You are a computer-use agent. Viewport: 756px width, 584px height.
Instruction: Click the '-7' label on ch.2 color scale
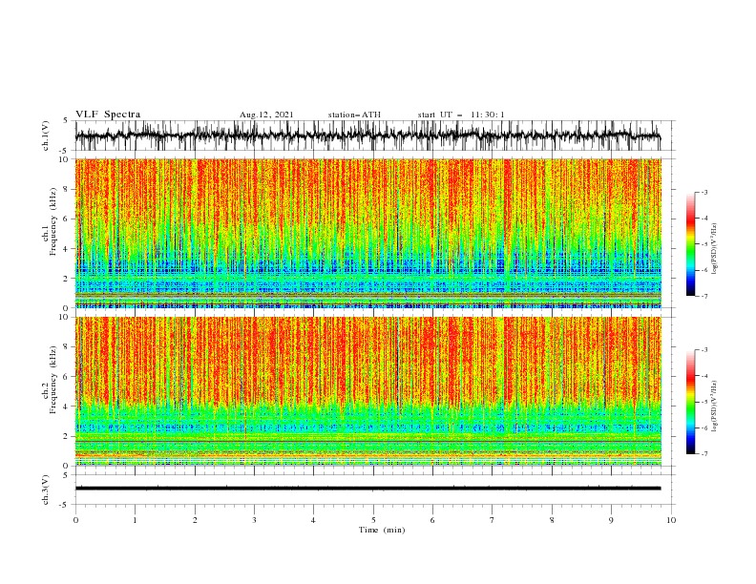point(703,454)
